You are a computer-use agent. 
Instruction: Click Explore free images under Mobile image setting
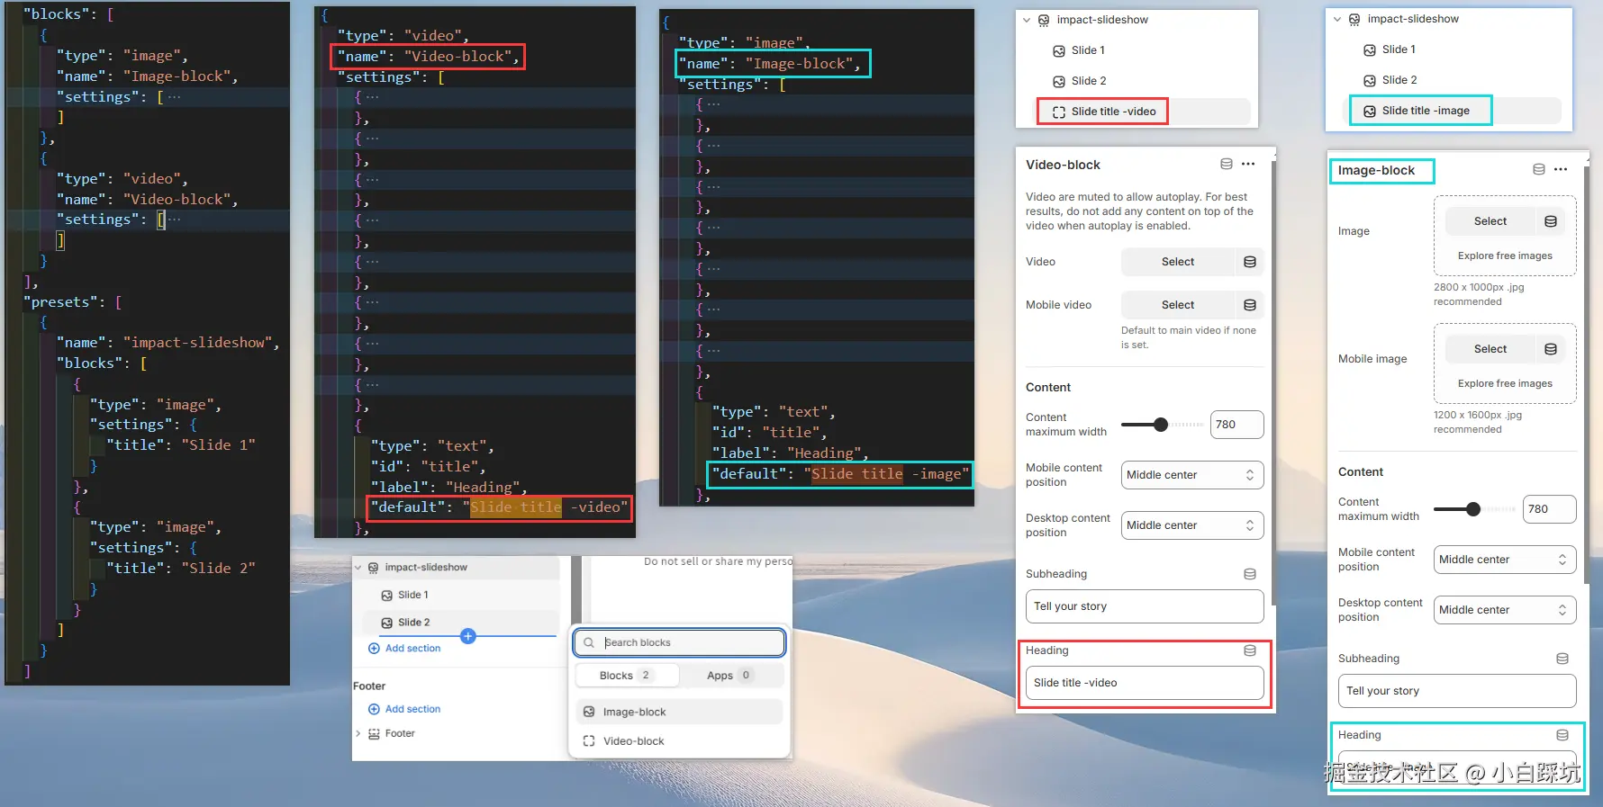click(1505, 383)
